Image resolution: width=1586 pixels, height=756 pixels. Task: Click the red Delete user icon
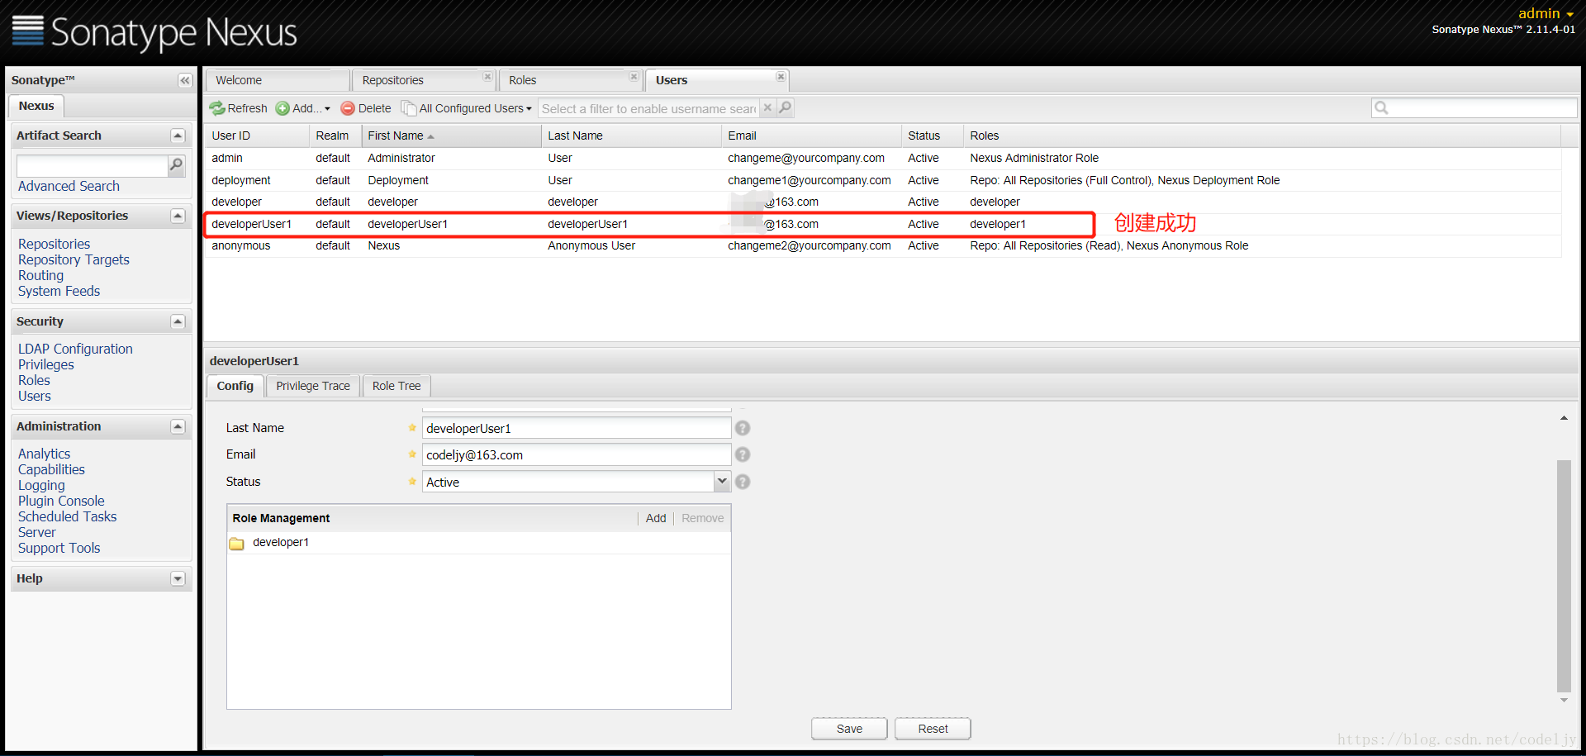coord(348,108)
